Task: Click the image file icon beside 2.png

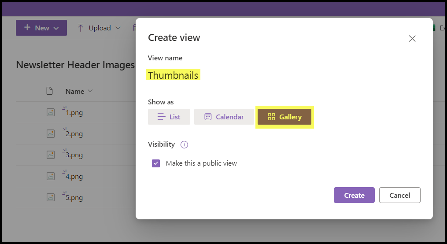Action: click(x=51, y=133)
